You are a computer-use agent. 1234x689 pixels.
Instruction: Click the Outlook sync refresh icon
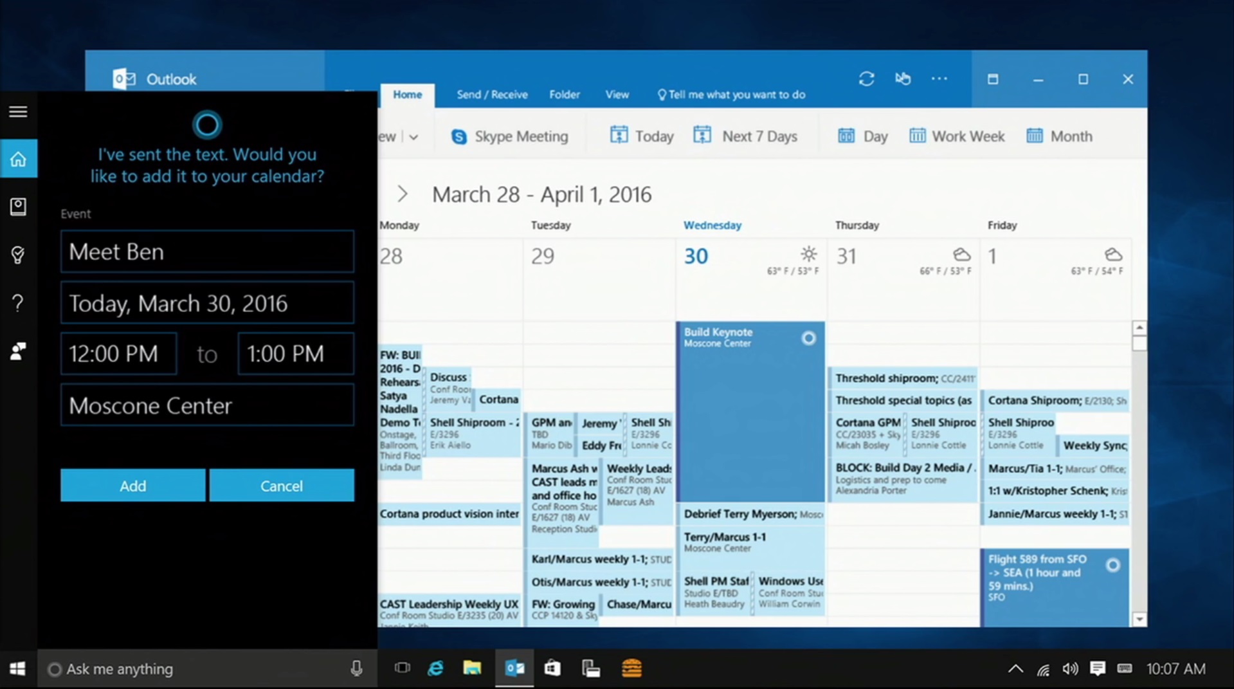coord(866,78)
